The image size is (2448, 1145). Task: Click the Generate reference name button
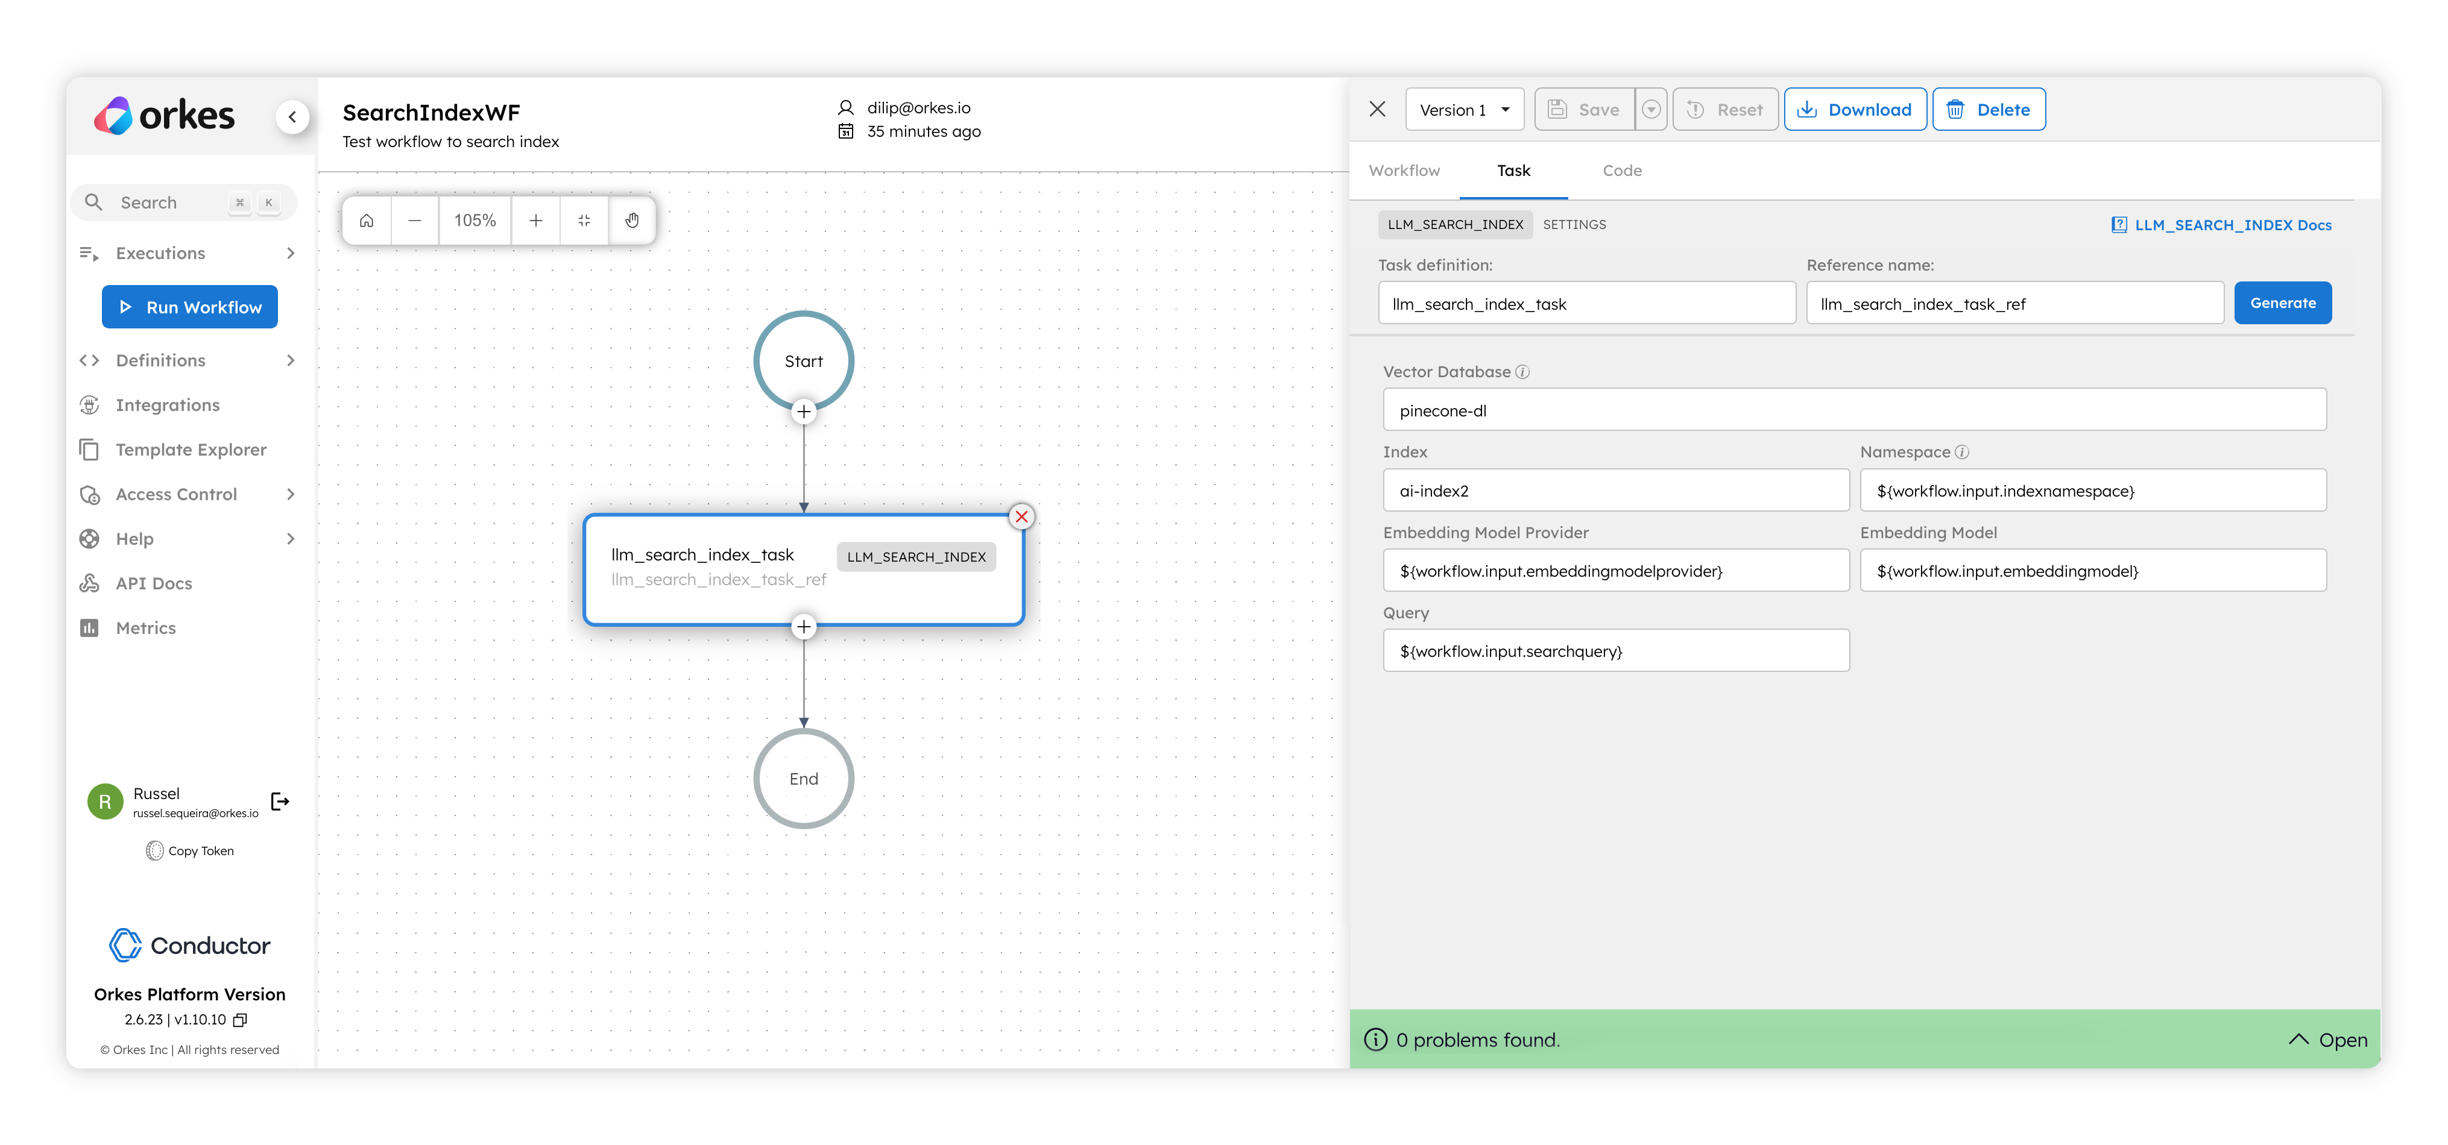pyautogui.click(x=2282, y=303)
